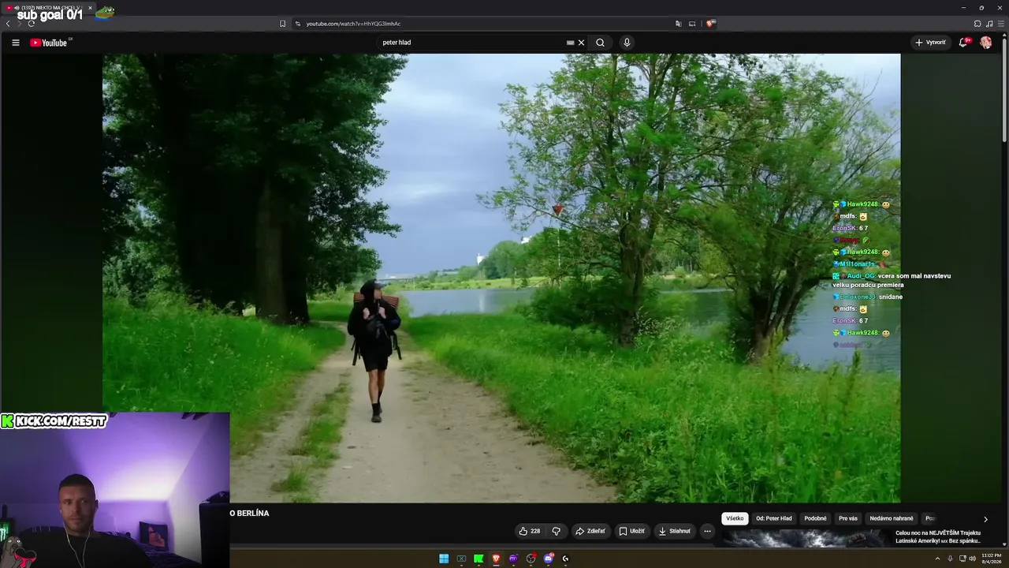Click the YouTube search input field
Screen dimensions: 1009x568
(473, 43)
